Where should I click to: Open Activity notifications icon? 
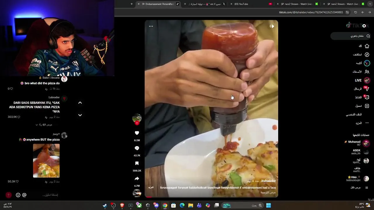[x=367, y=97]
